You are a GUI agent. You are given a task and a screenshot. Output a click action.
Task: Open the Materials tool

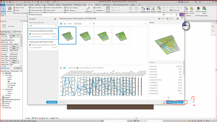point(9,9)
